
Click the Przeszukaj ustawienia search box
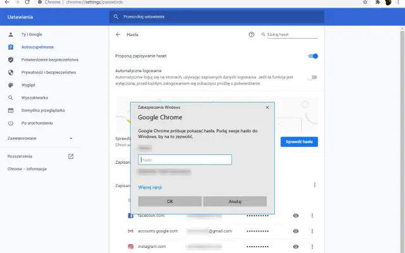(216, 17)
